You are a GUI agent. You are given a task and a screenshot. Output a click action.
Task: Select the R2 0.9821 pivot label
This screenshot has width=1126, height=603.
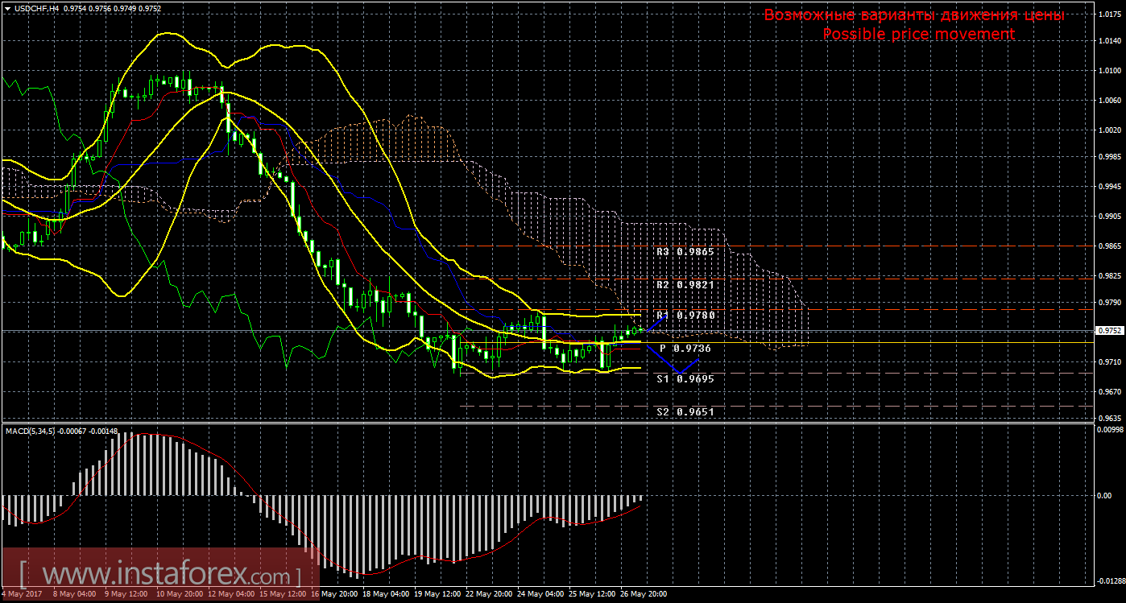[x=685, y=285]
